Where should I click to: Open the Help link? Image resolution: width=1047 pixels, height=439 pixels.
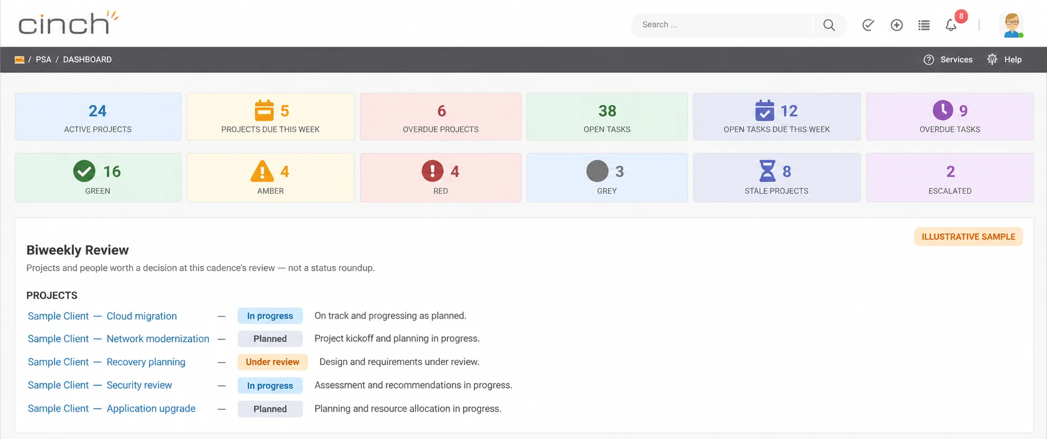point(1013,59)
